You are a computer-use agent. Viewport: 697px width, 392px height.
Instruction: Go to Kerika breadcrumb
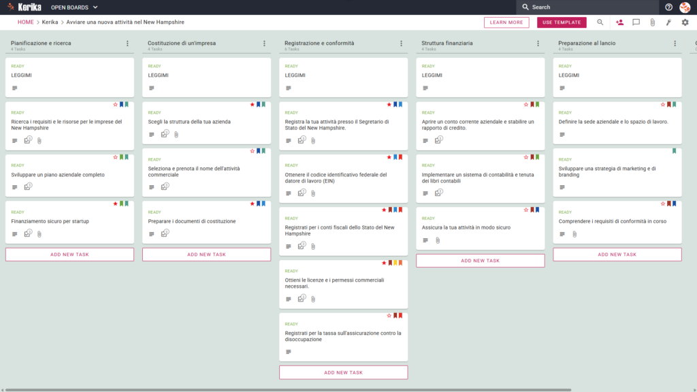tap(50, 22)
